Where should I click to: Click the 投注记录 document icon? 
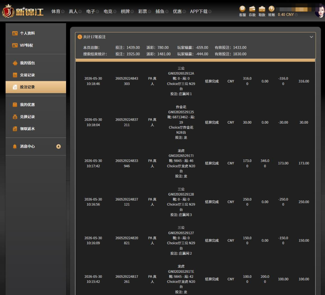pos(15,87)
